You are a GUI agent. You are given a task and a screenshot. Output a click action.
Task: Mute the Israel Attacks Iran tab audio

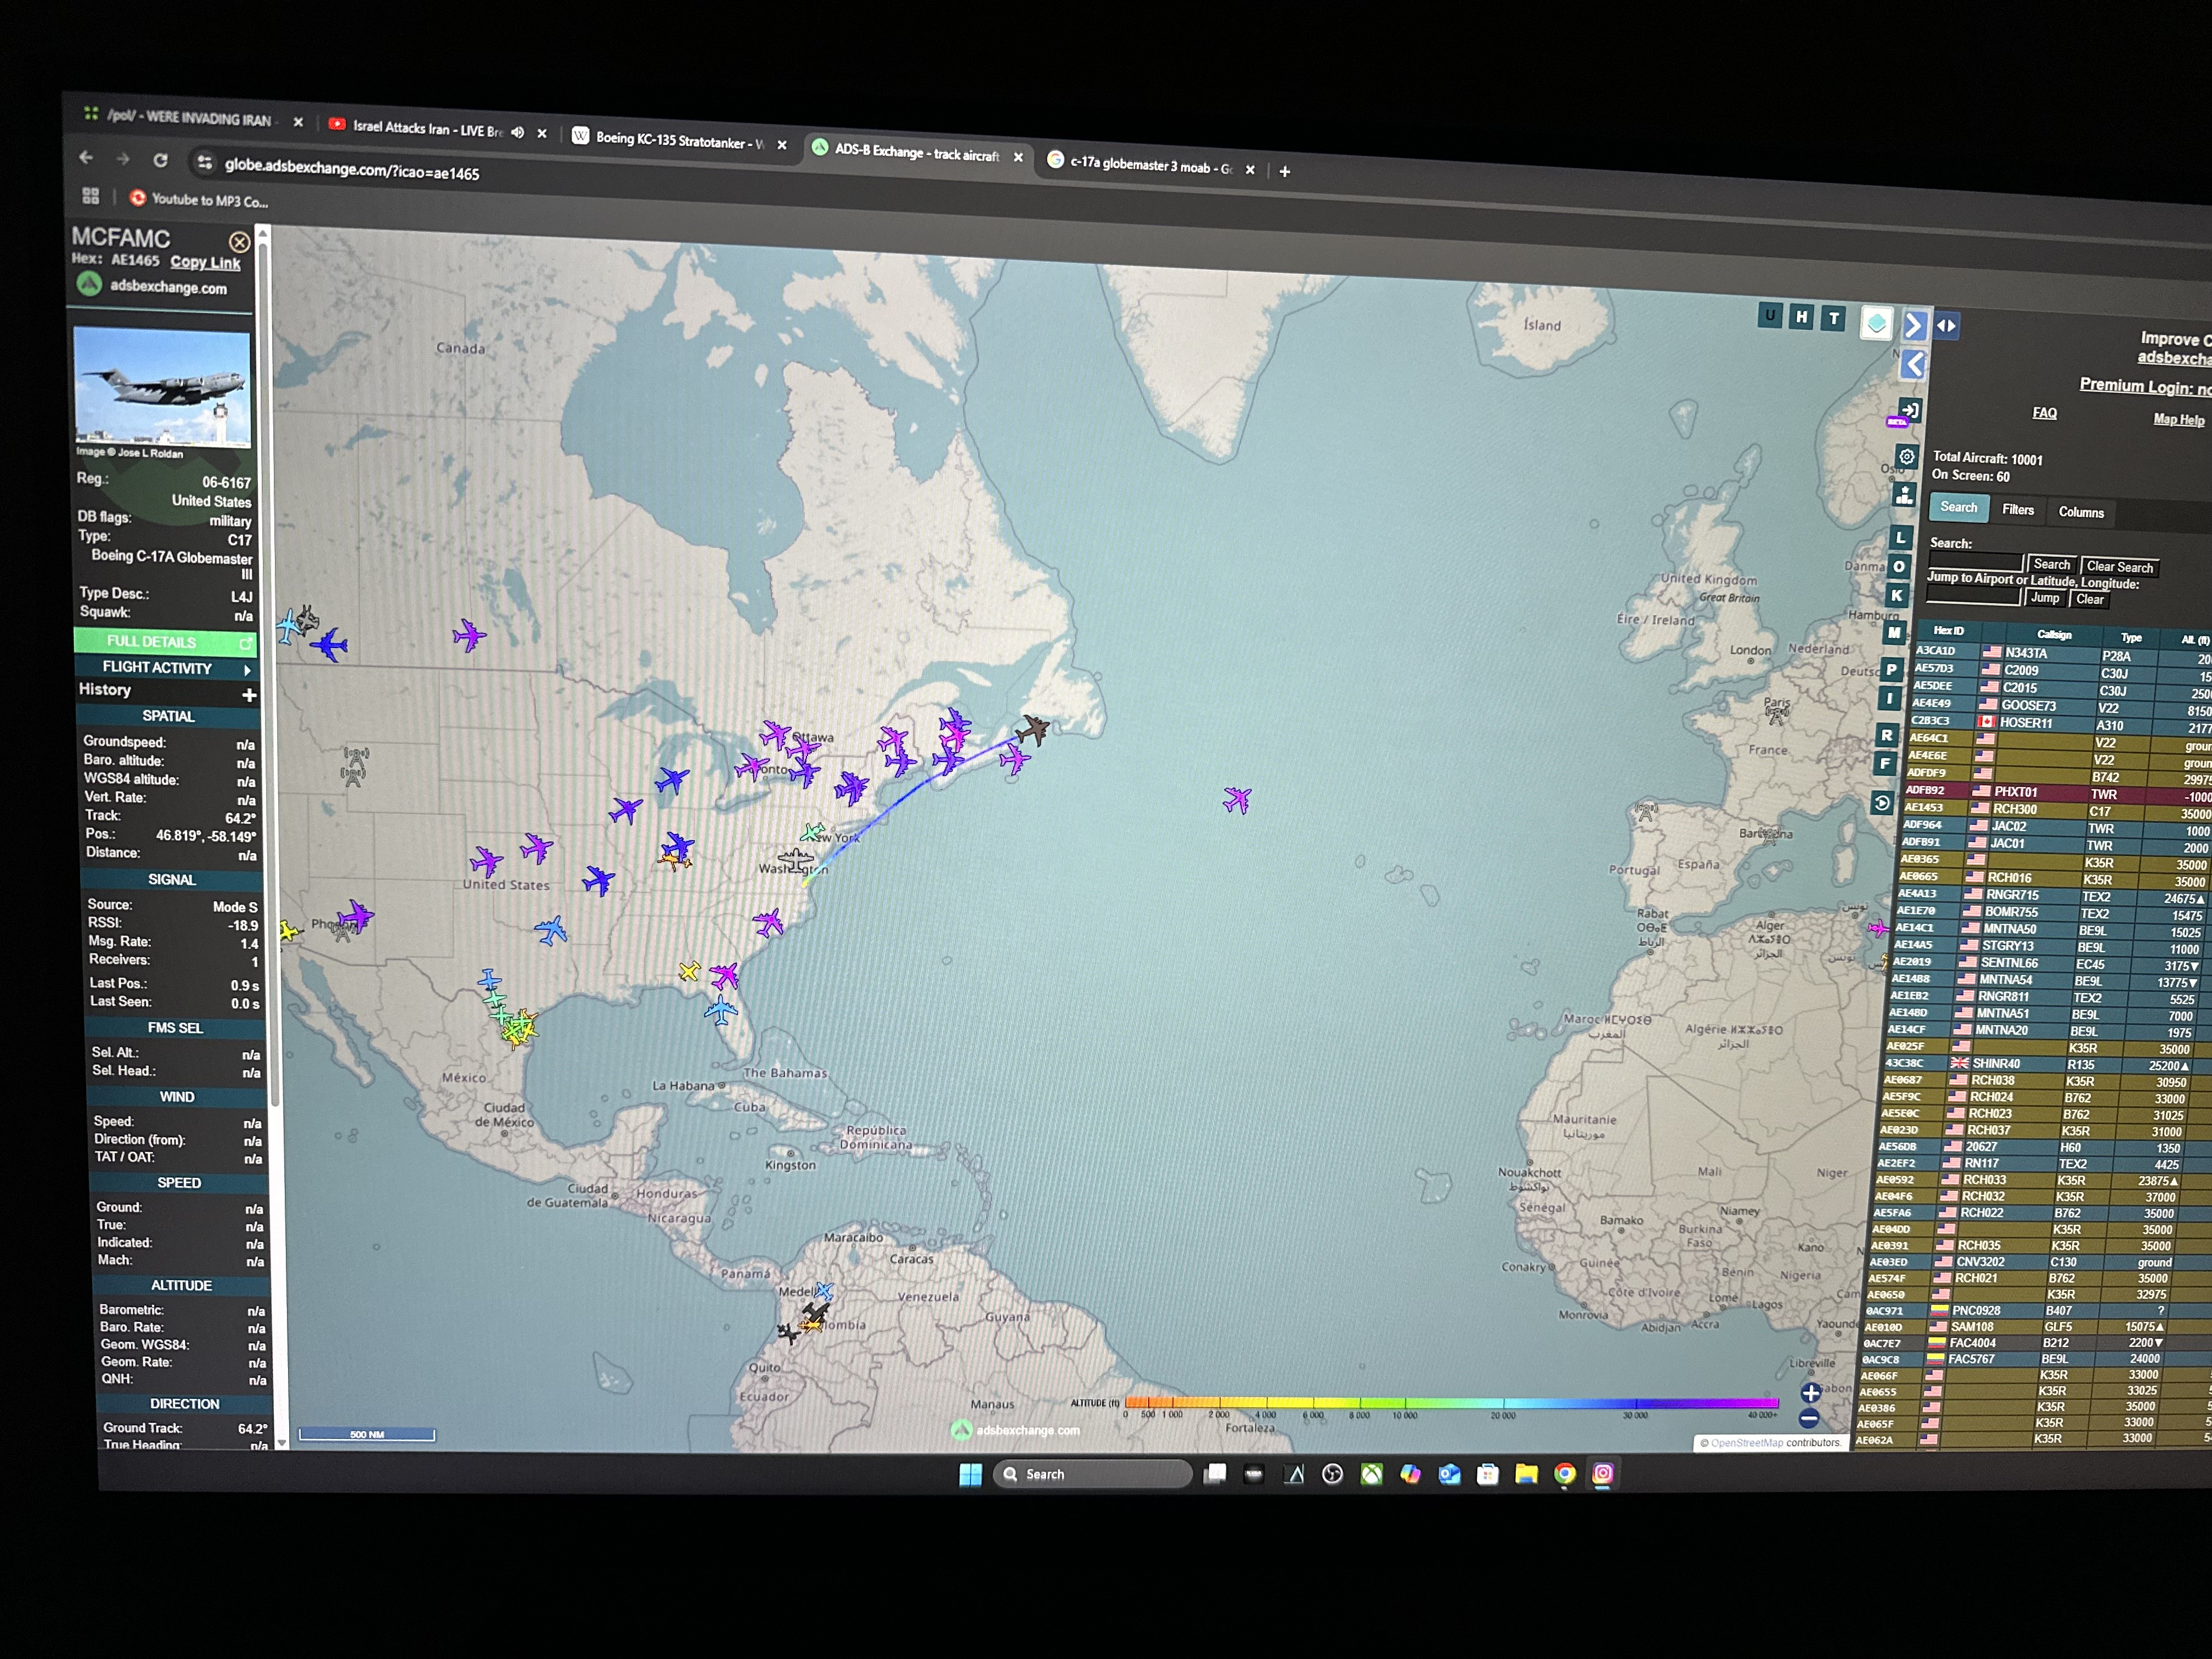pyautogui.click(x=518, y=132)
